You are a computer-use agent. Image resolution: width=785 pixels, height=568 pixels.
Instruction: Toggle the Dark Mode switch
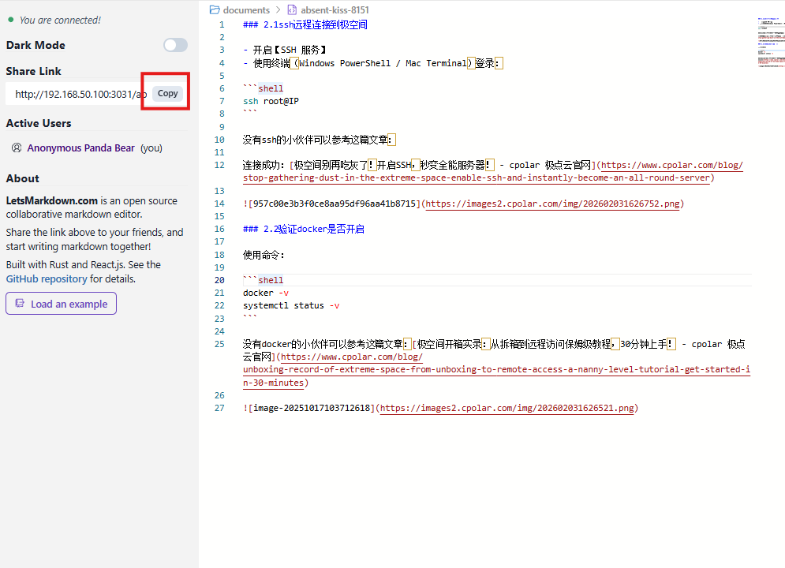coord(175,45)
